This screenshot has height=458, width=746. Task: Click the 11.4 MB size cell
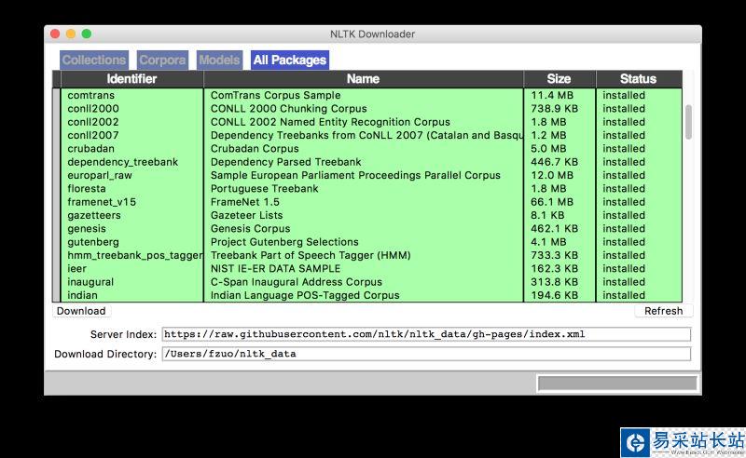click(x=552, y=95)
